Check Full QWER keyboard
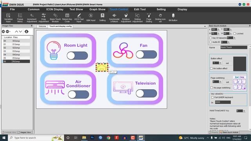The height and width of the screenshot is (141, 251). 213,98
